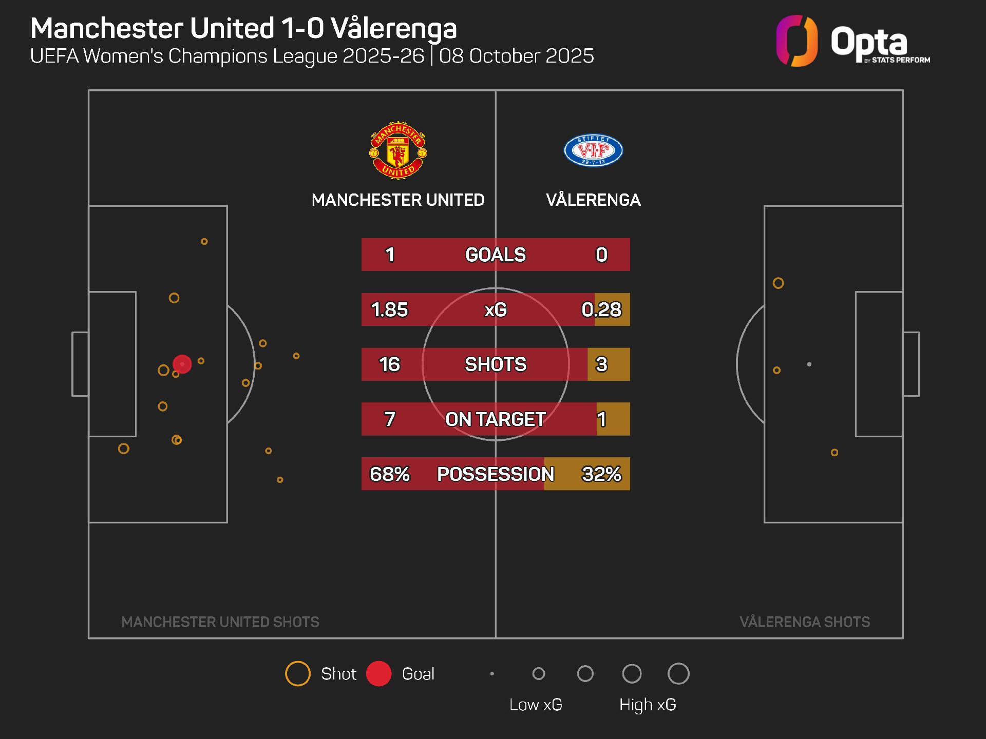
Task: Click the red Goal legend circle
Action: pos(379,673)
